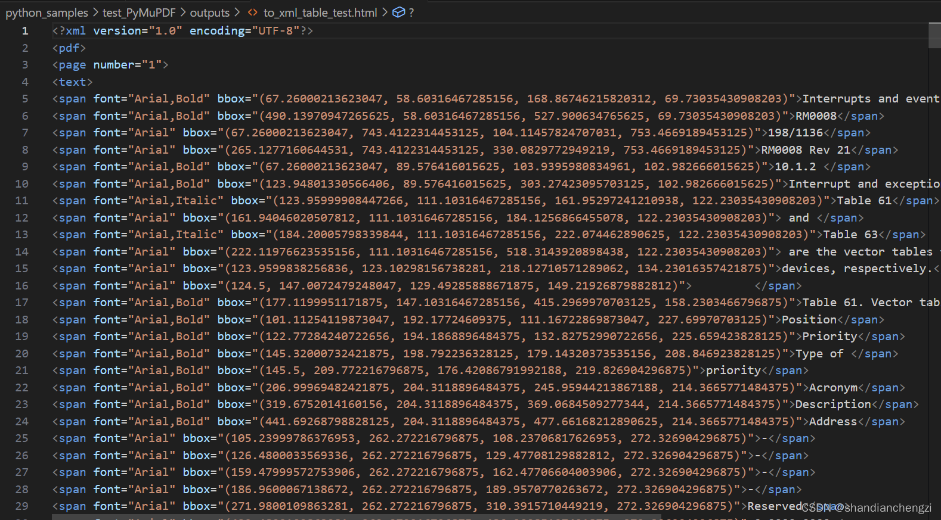Click to_xml_table_test.html breadcrumb file
The image size is (941, 520).
tap(320, 13)
